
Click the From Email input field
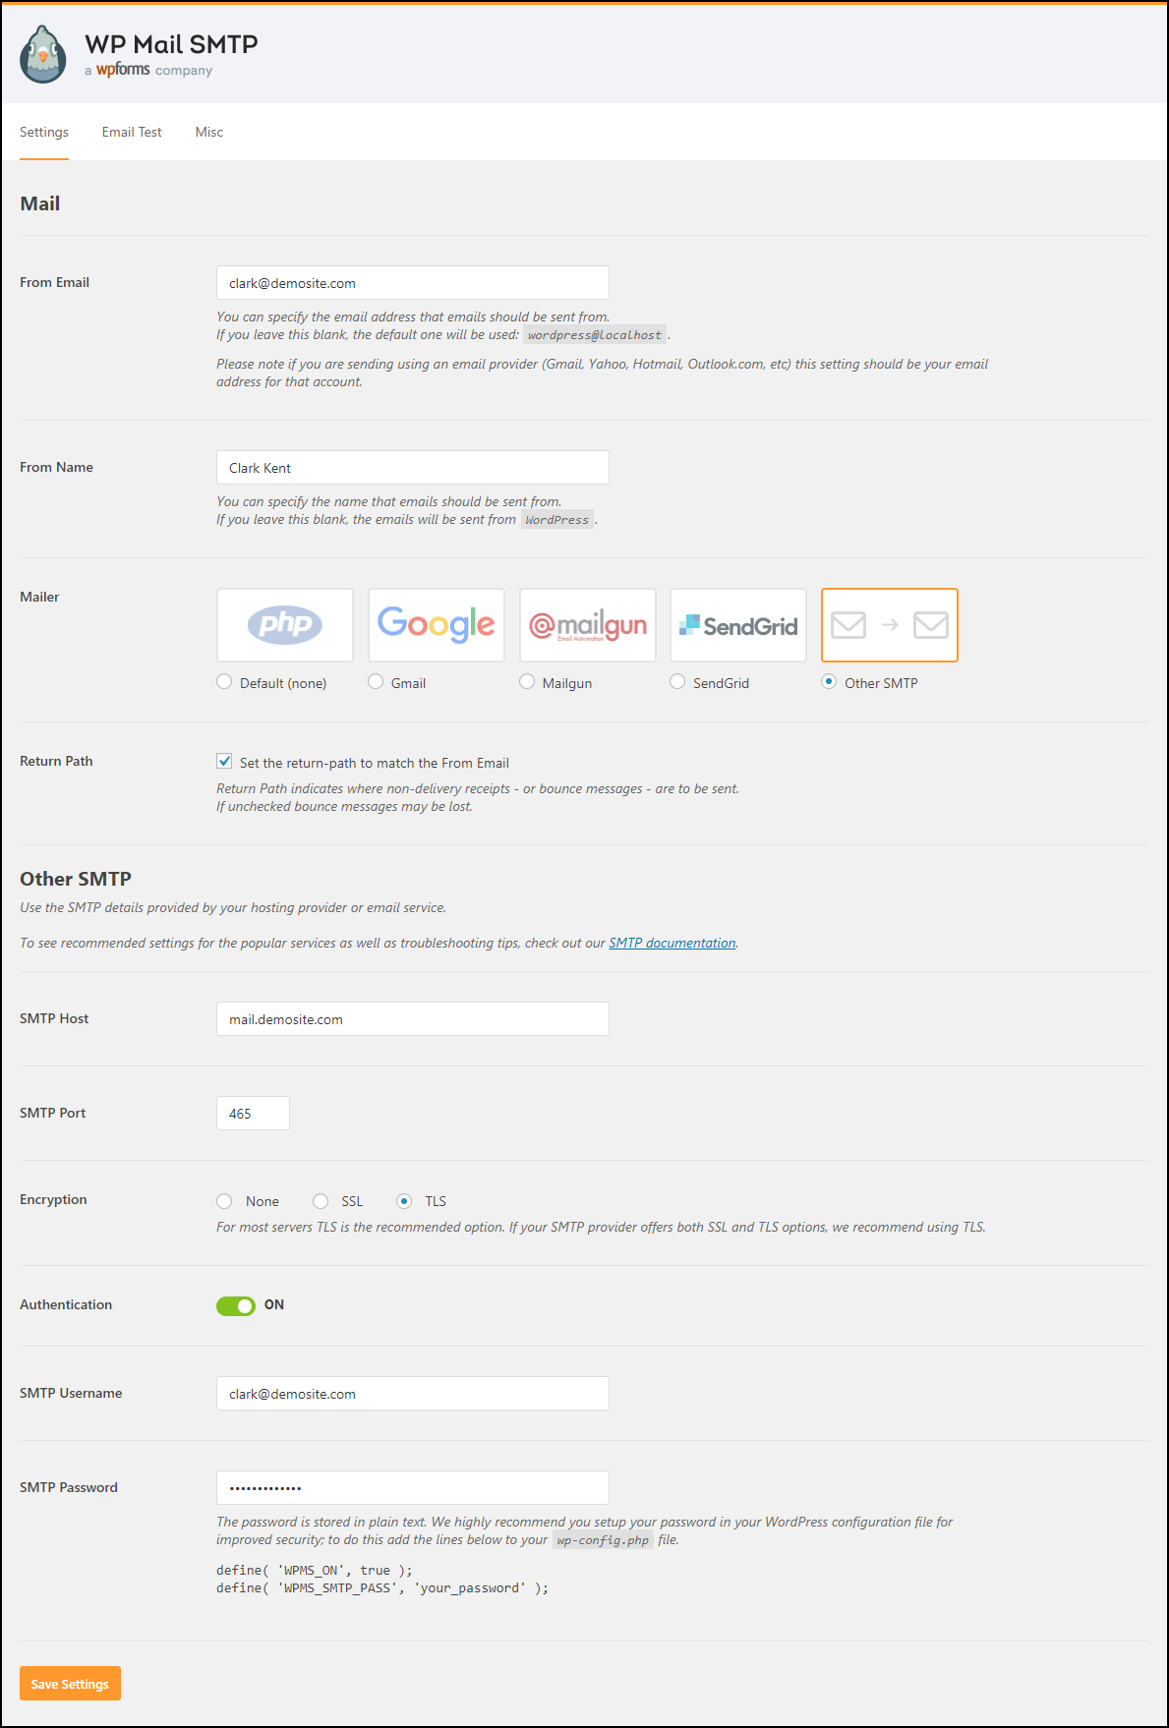[x=413, y=283]
